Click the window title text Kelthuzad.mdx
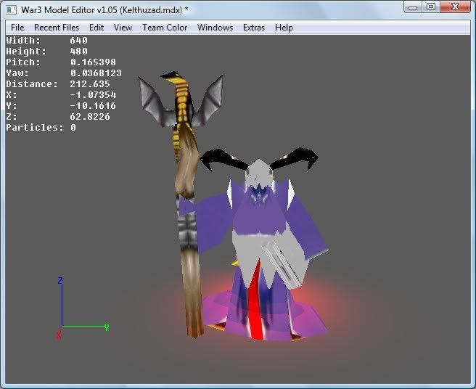 click(x=151, y=9)
